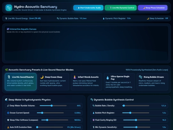Click the 1.0 /sec dynamic bubble rate value

[83, 18]
